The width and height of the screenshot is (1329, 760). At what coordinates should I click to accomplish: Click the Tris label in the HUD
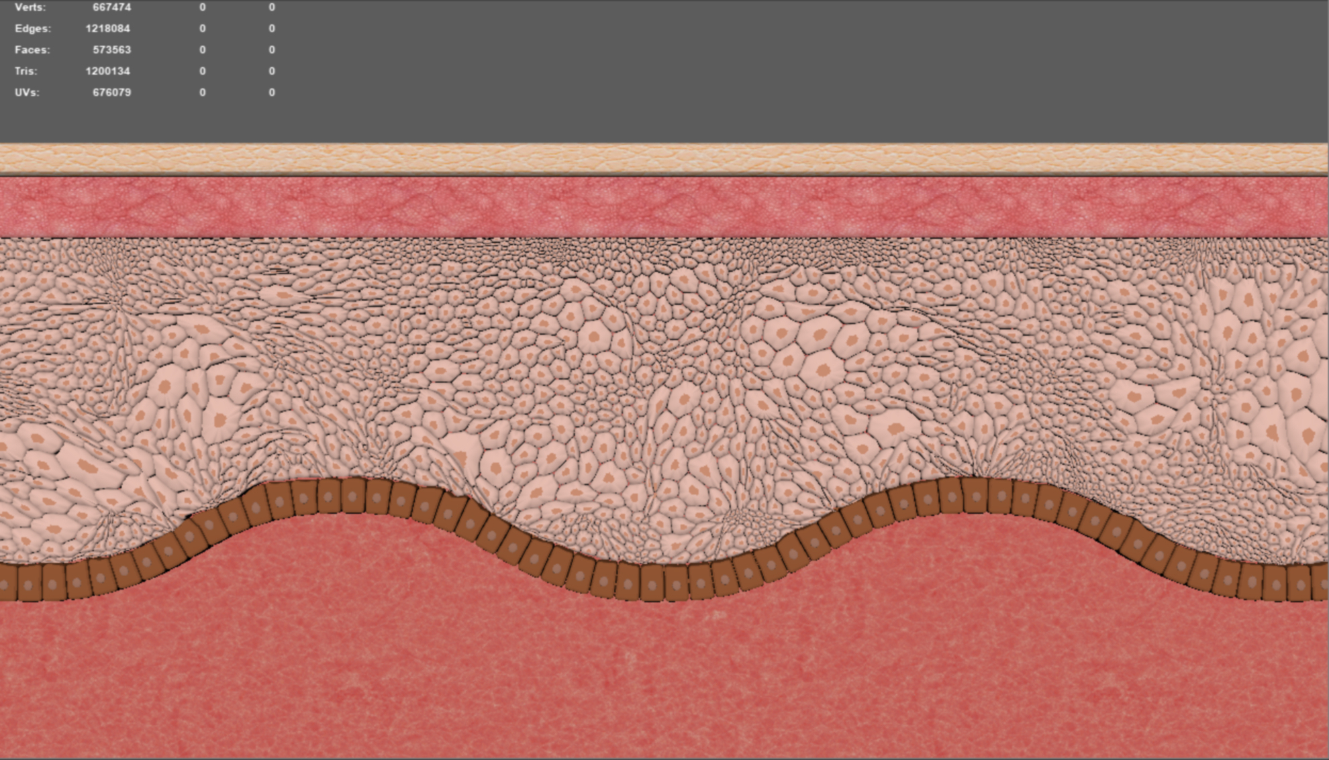click(26, 71)
